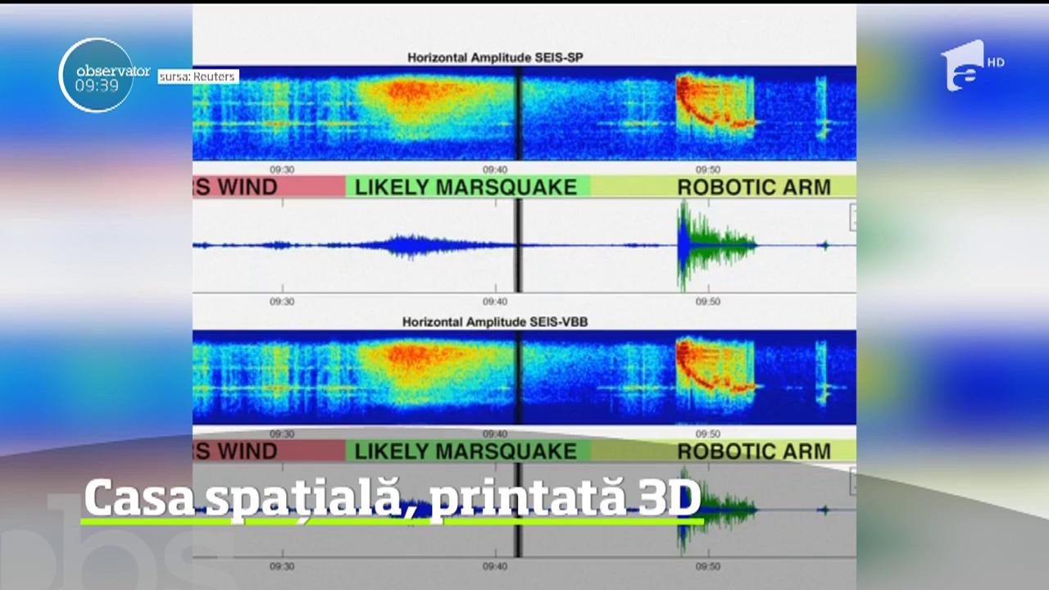Select the ROBOTIC ARM label under SEIS-VBB spectrogram
The height and width of the screenshot is (590, 1049).
click(x=754, y=451)
